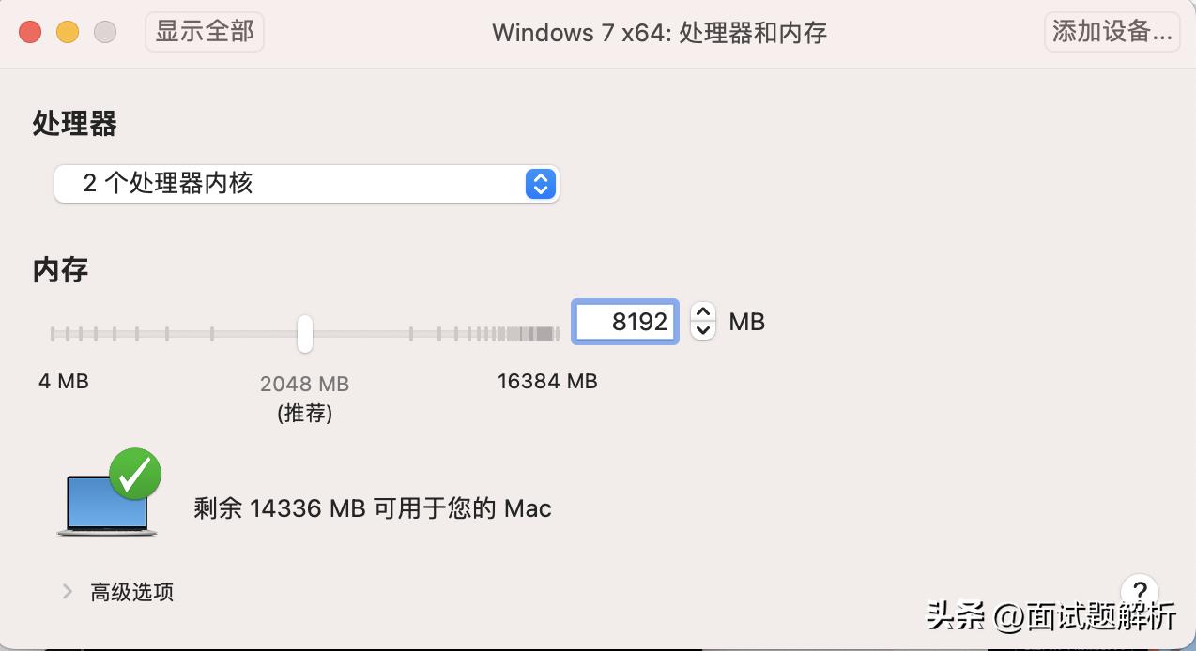Click the memory field showing 8192
This screenshot has height=651, width=1196.
tap(625, 322)
